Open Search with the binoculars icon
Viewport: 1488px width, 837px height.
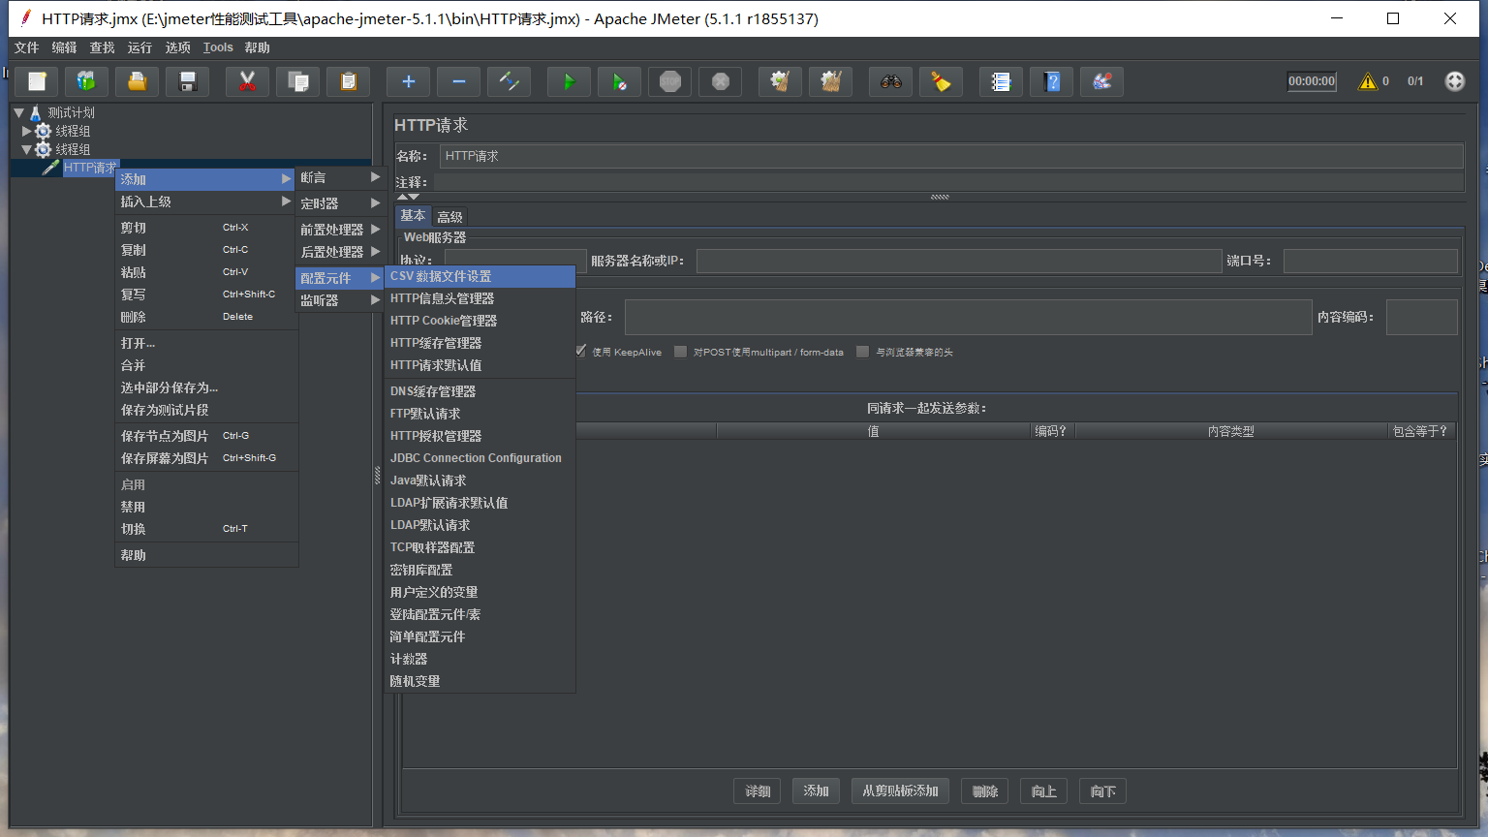click(x=891, y=81)
